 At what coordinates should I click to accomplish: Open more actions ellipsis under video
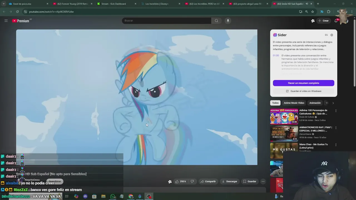click(263, 181)
